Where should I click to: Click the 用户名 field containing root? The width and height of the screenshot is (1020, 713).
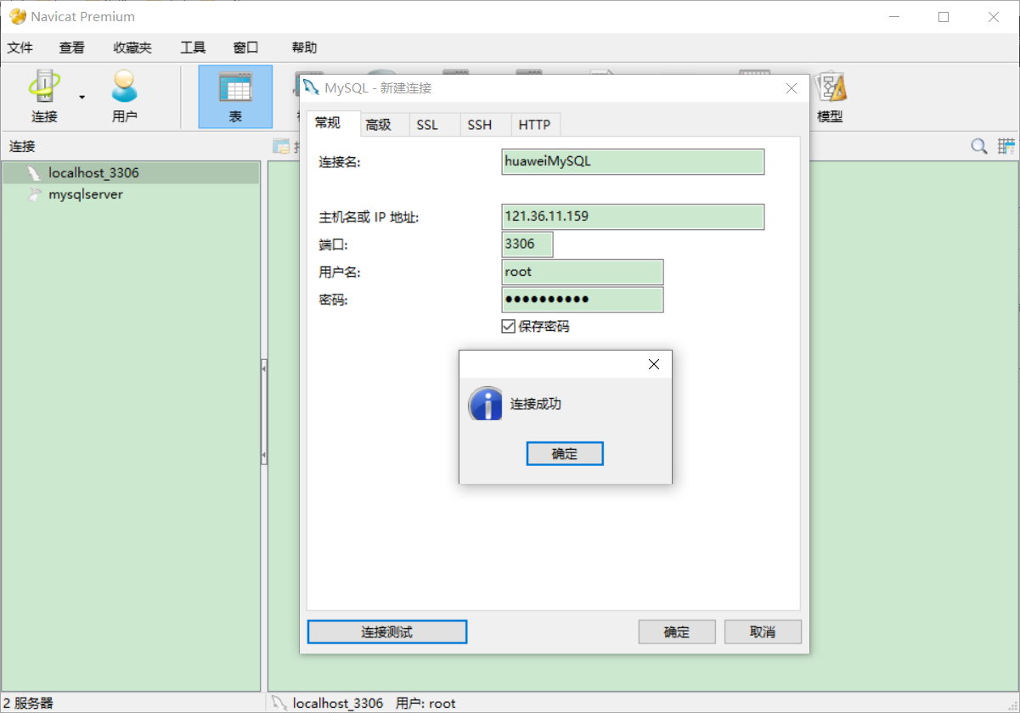[x=583, y=272]
